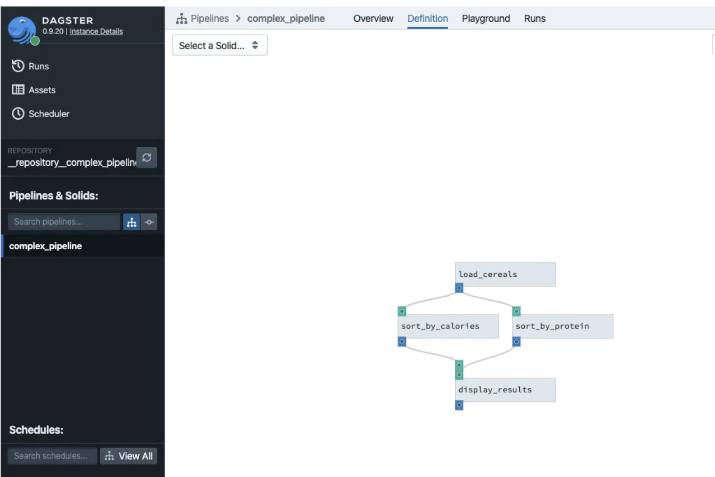Click the Scheduler clock icon
This screenshot has width=715, height=477.
(18, 113)
